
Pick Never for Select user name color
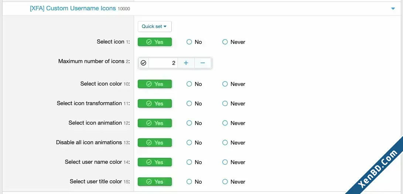[x=233, y=162]
